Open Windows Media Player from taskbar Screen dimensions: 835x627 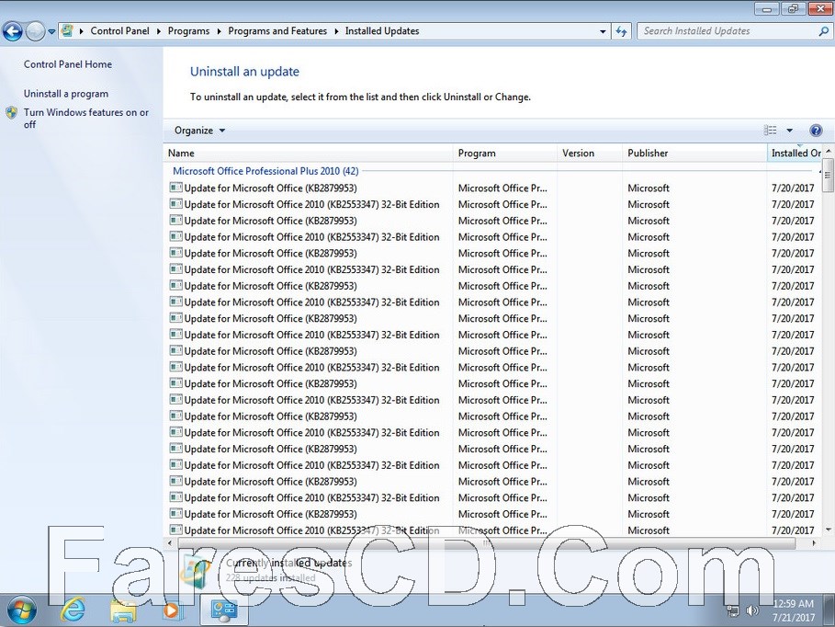click(x=171, y=610)
